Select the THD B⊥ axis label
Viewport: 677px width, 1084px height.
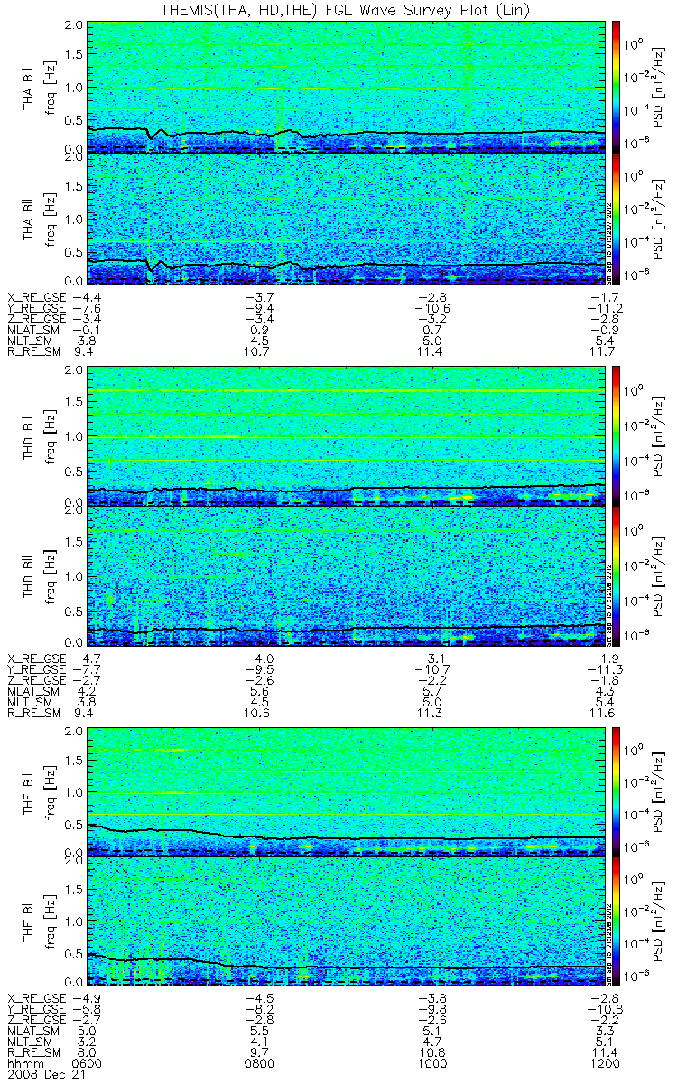pos(29,435)
